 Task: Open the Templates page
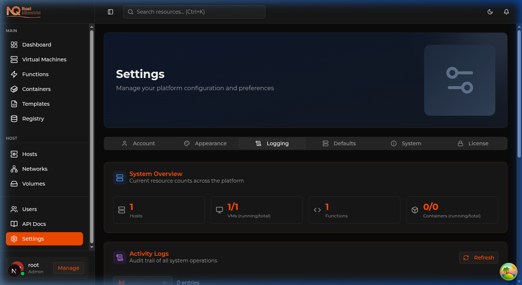36,104
